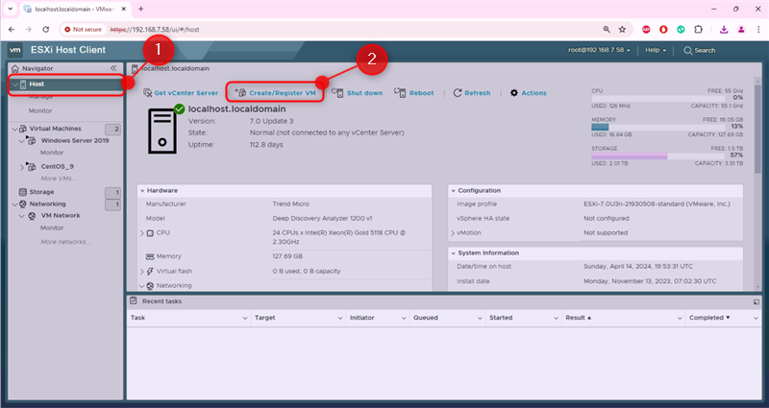Screen dimensions: 769x408
Task: Sort by Initiator column header
Action: point(362,318)
